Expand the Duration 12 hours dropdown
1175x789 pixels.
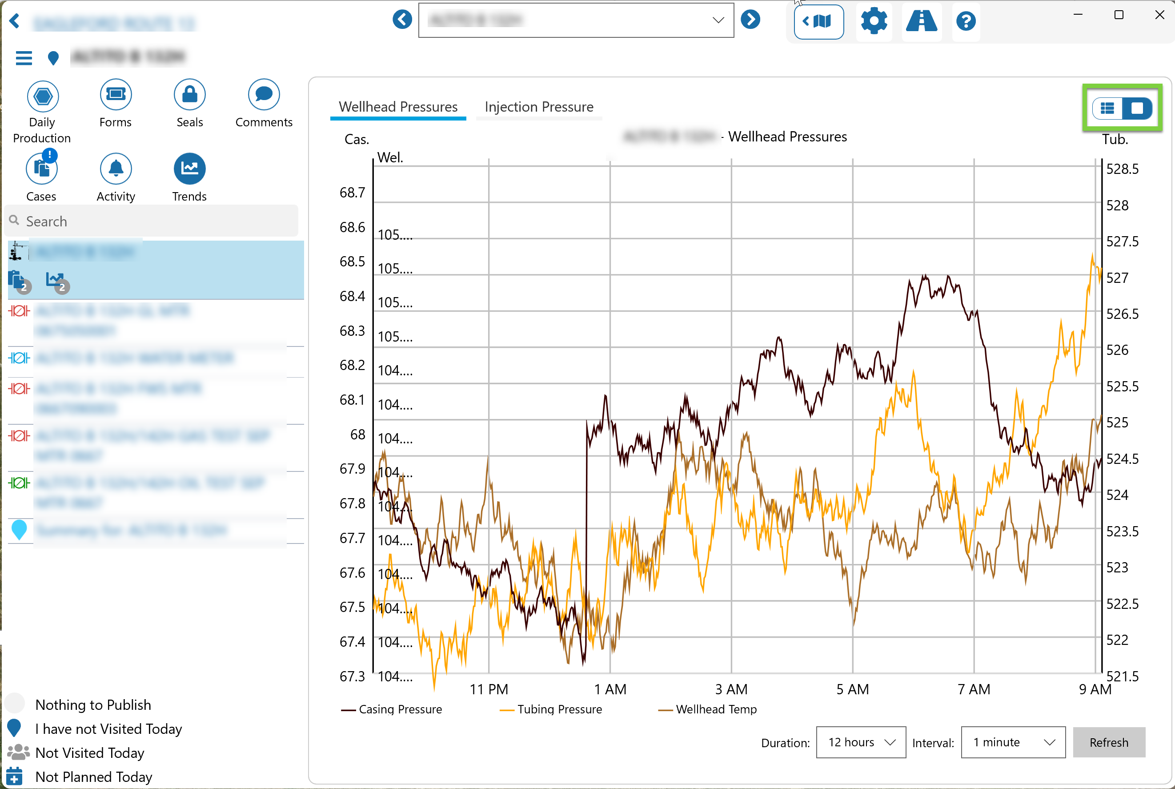pyautogui.click(x=861, y=742)
